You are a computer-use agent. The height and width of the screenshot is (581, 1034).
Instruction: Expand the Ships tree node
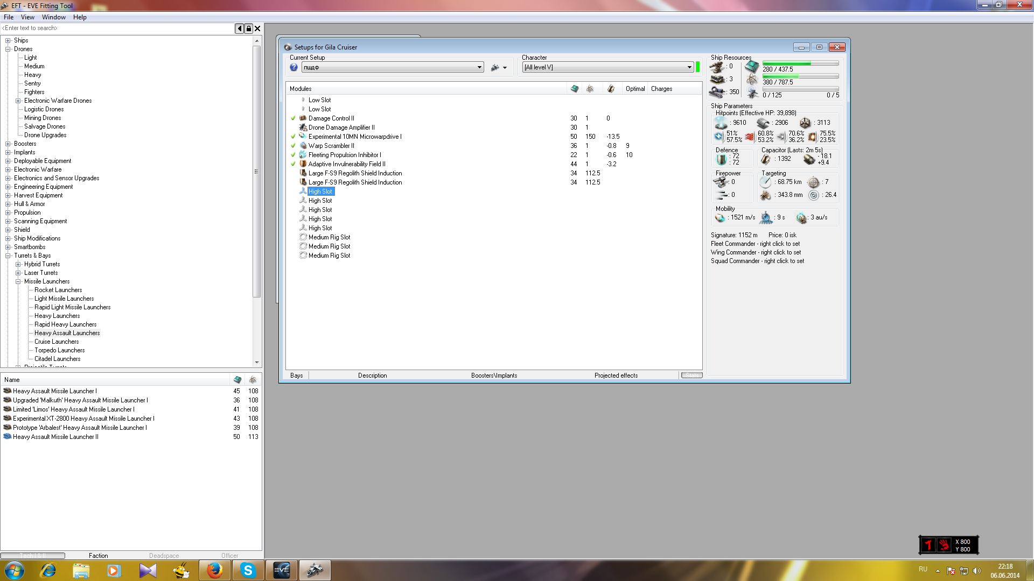8,40
